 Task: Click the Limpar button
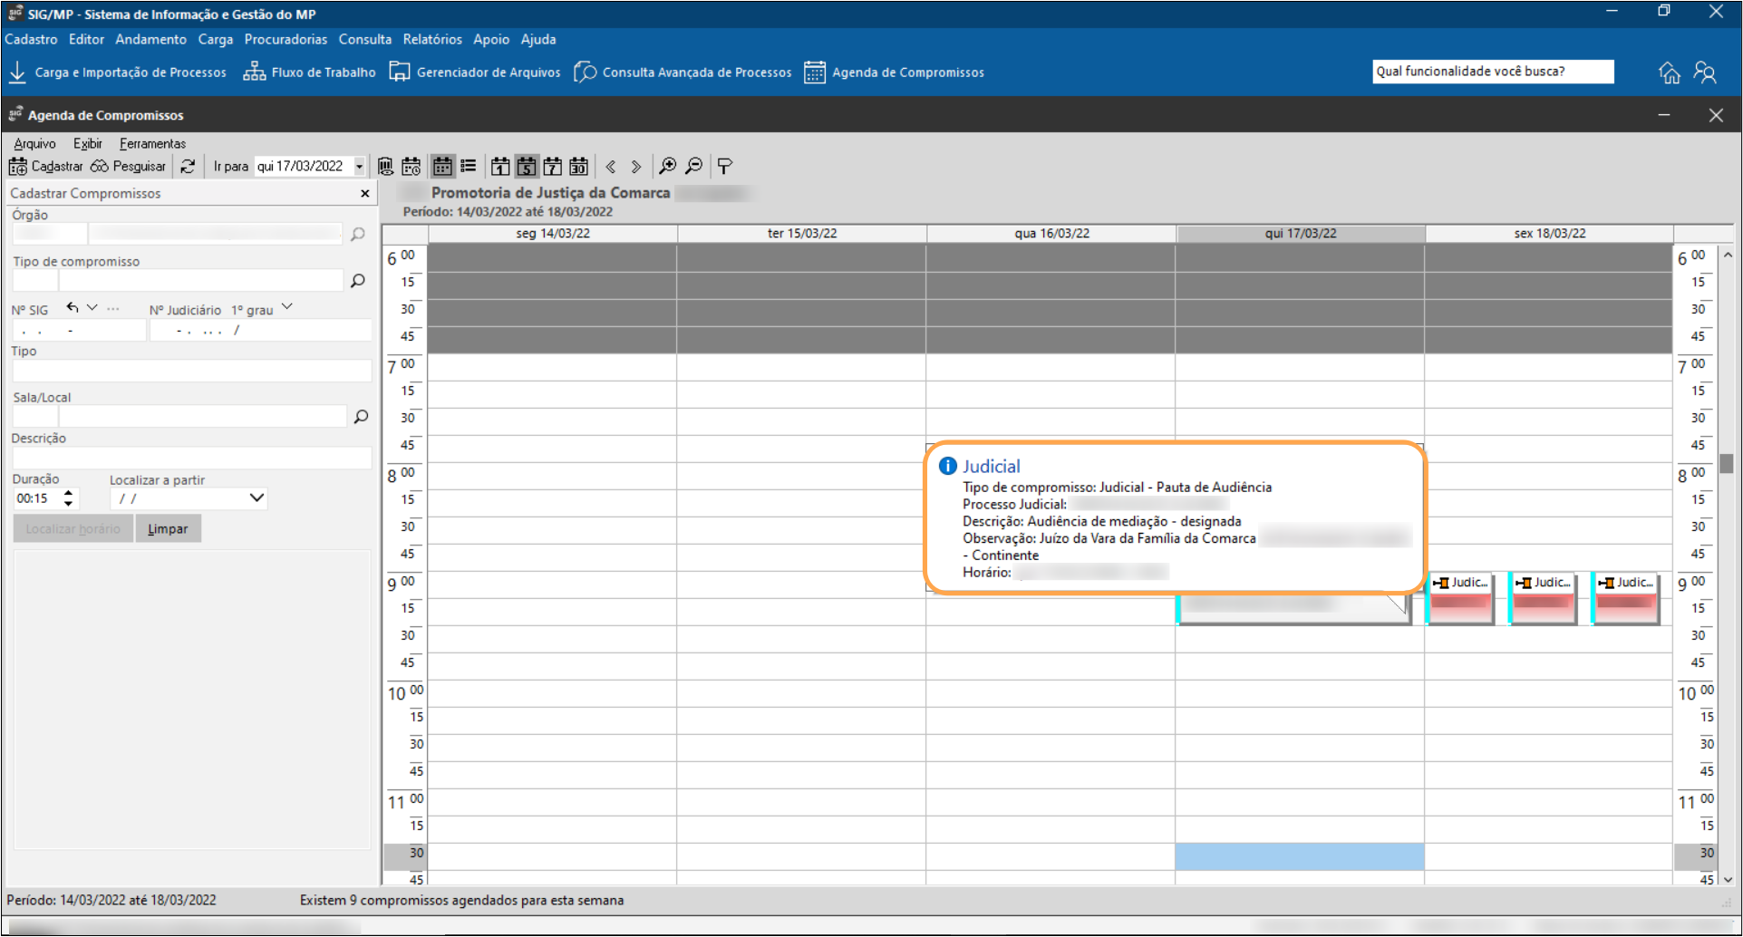168,529
